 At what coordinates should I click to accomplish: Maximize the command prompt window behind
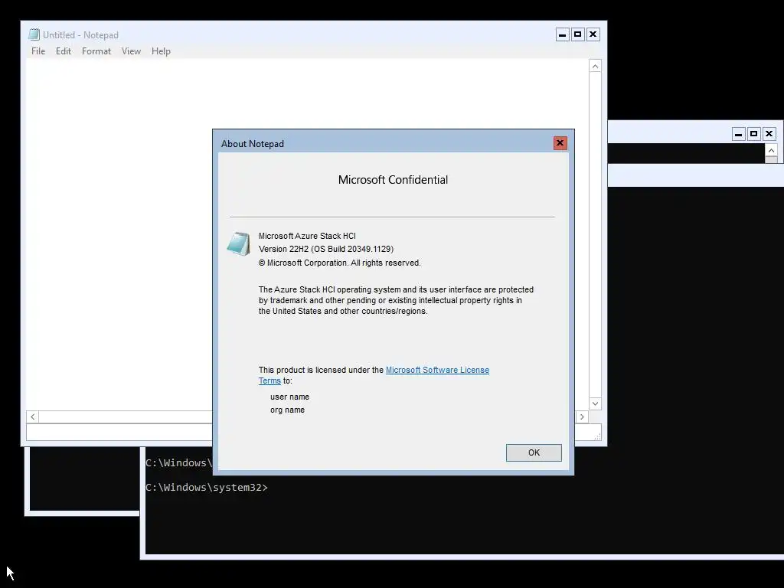[753, 134]
